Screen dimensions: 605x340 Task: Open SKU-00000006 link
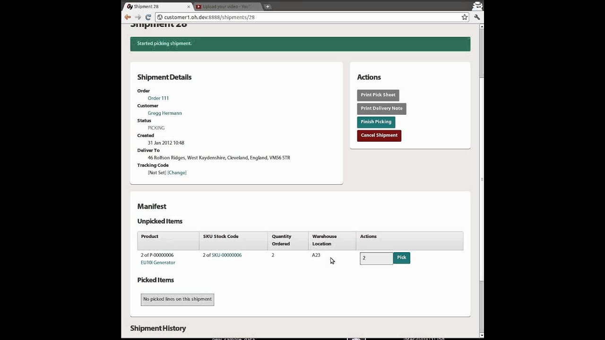(x=226, y=255)
